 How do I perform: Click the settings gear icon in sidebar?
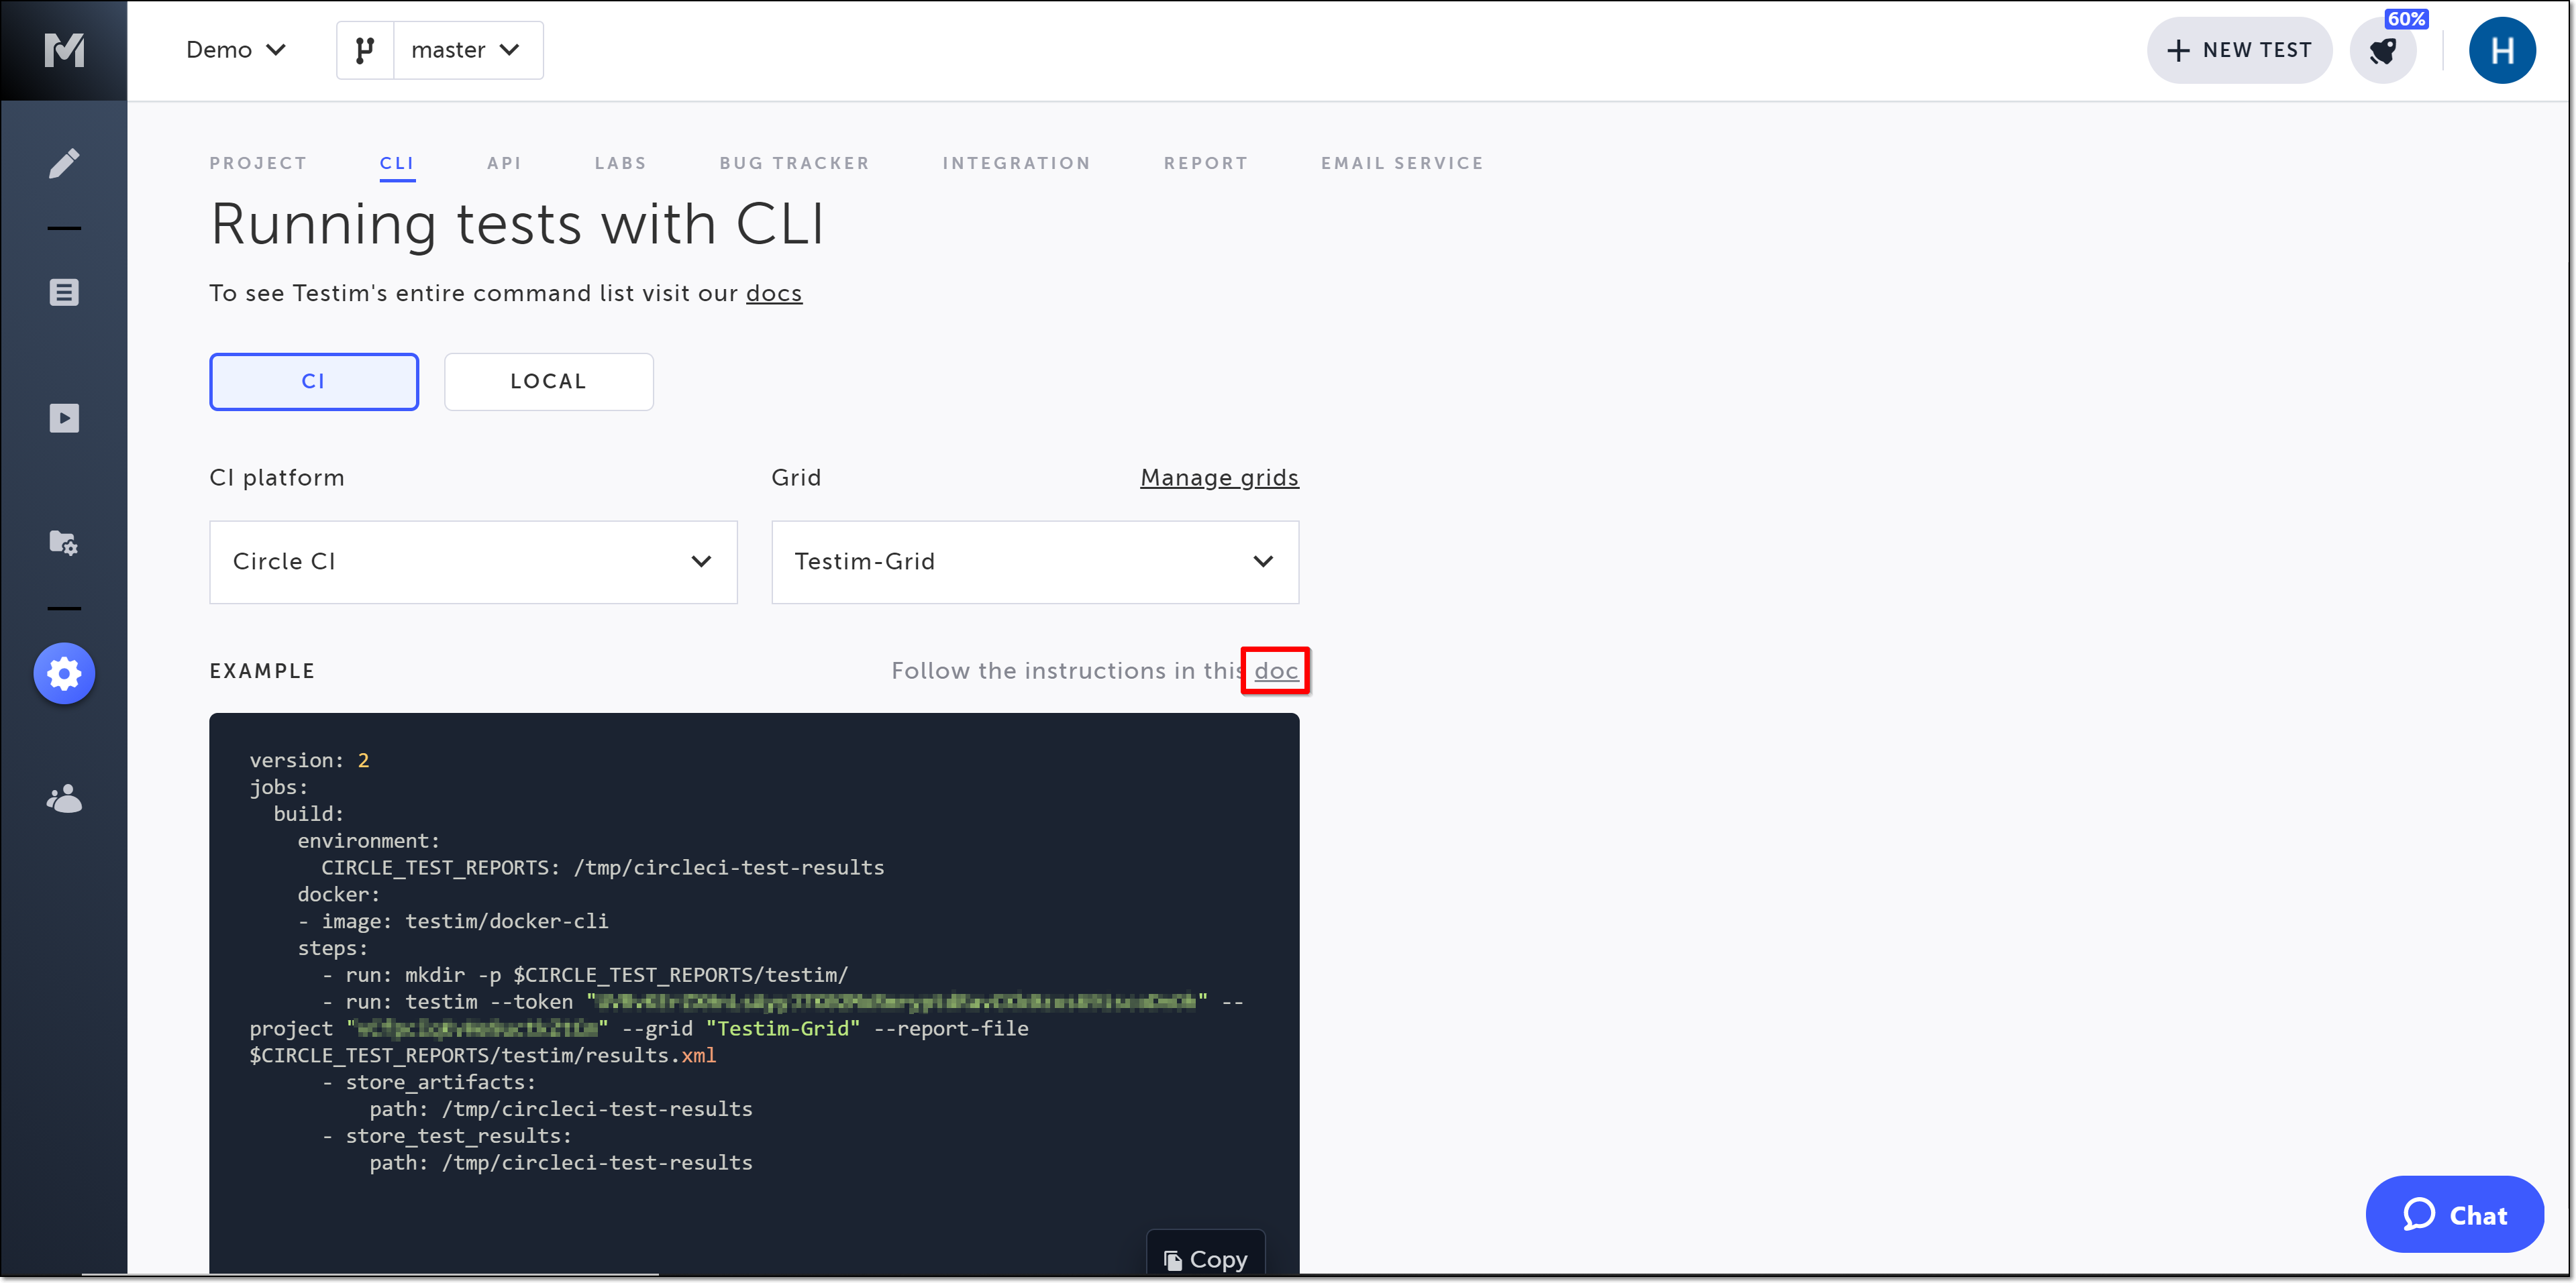click(64, 673)
